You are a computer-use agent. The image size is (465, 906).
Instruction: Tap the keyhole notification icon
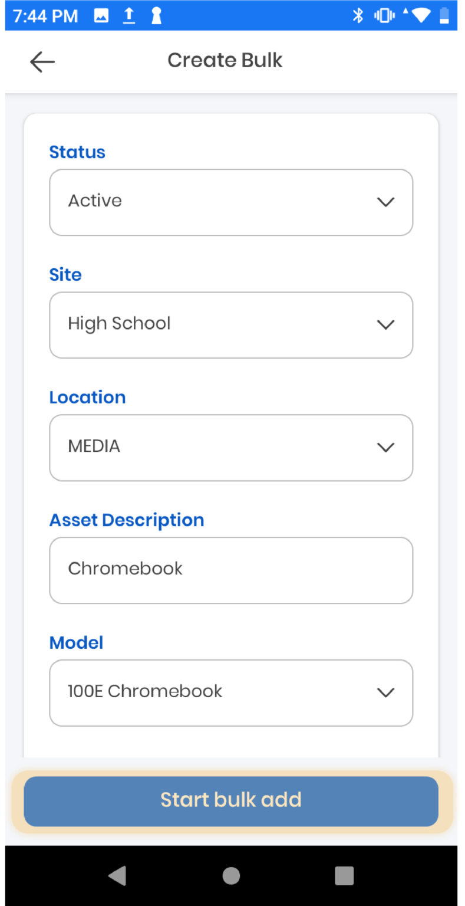coord(156,16)
